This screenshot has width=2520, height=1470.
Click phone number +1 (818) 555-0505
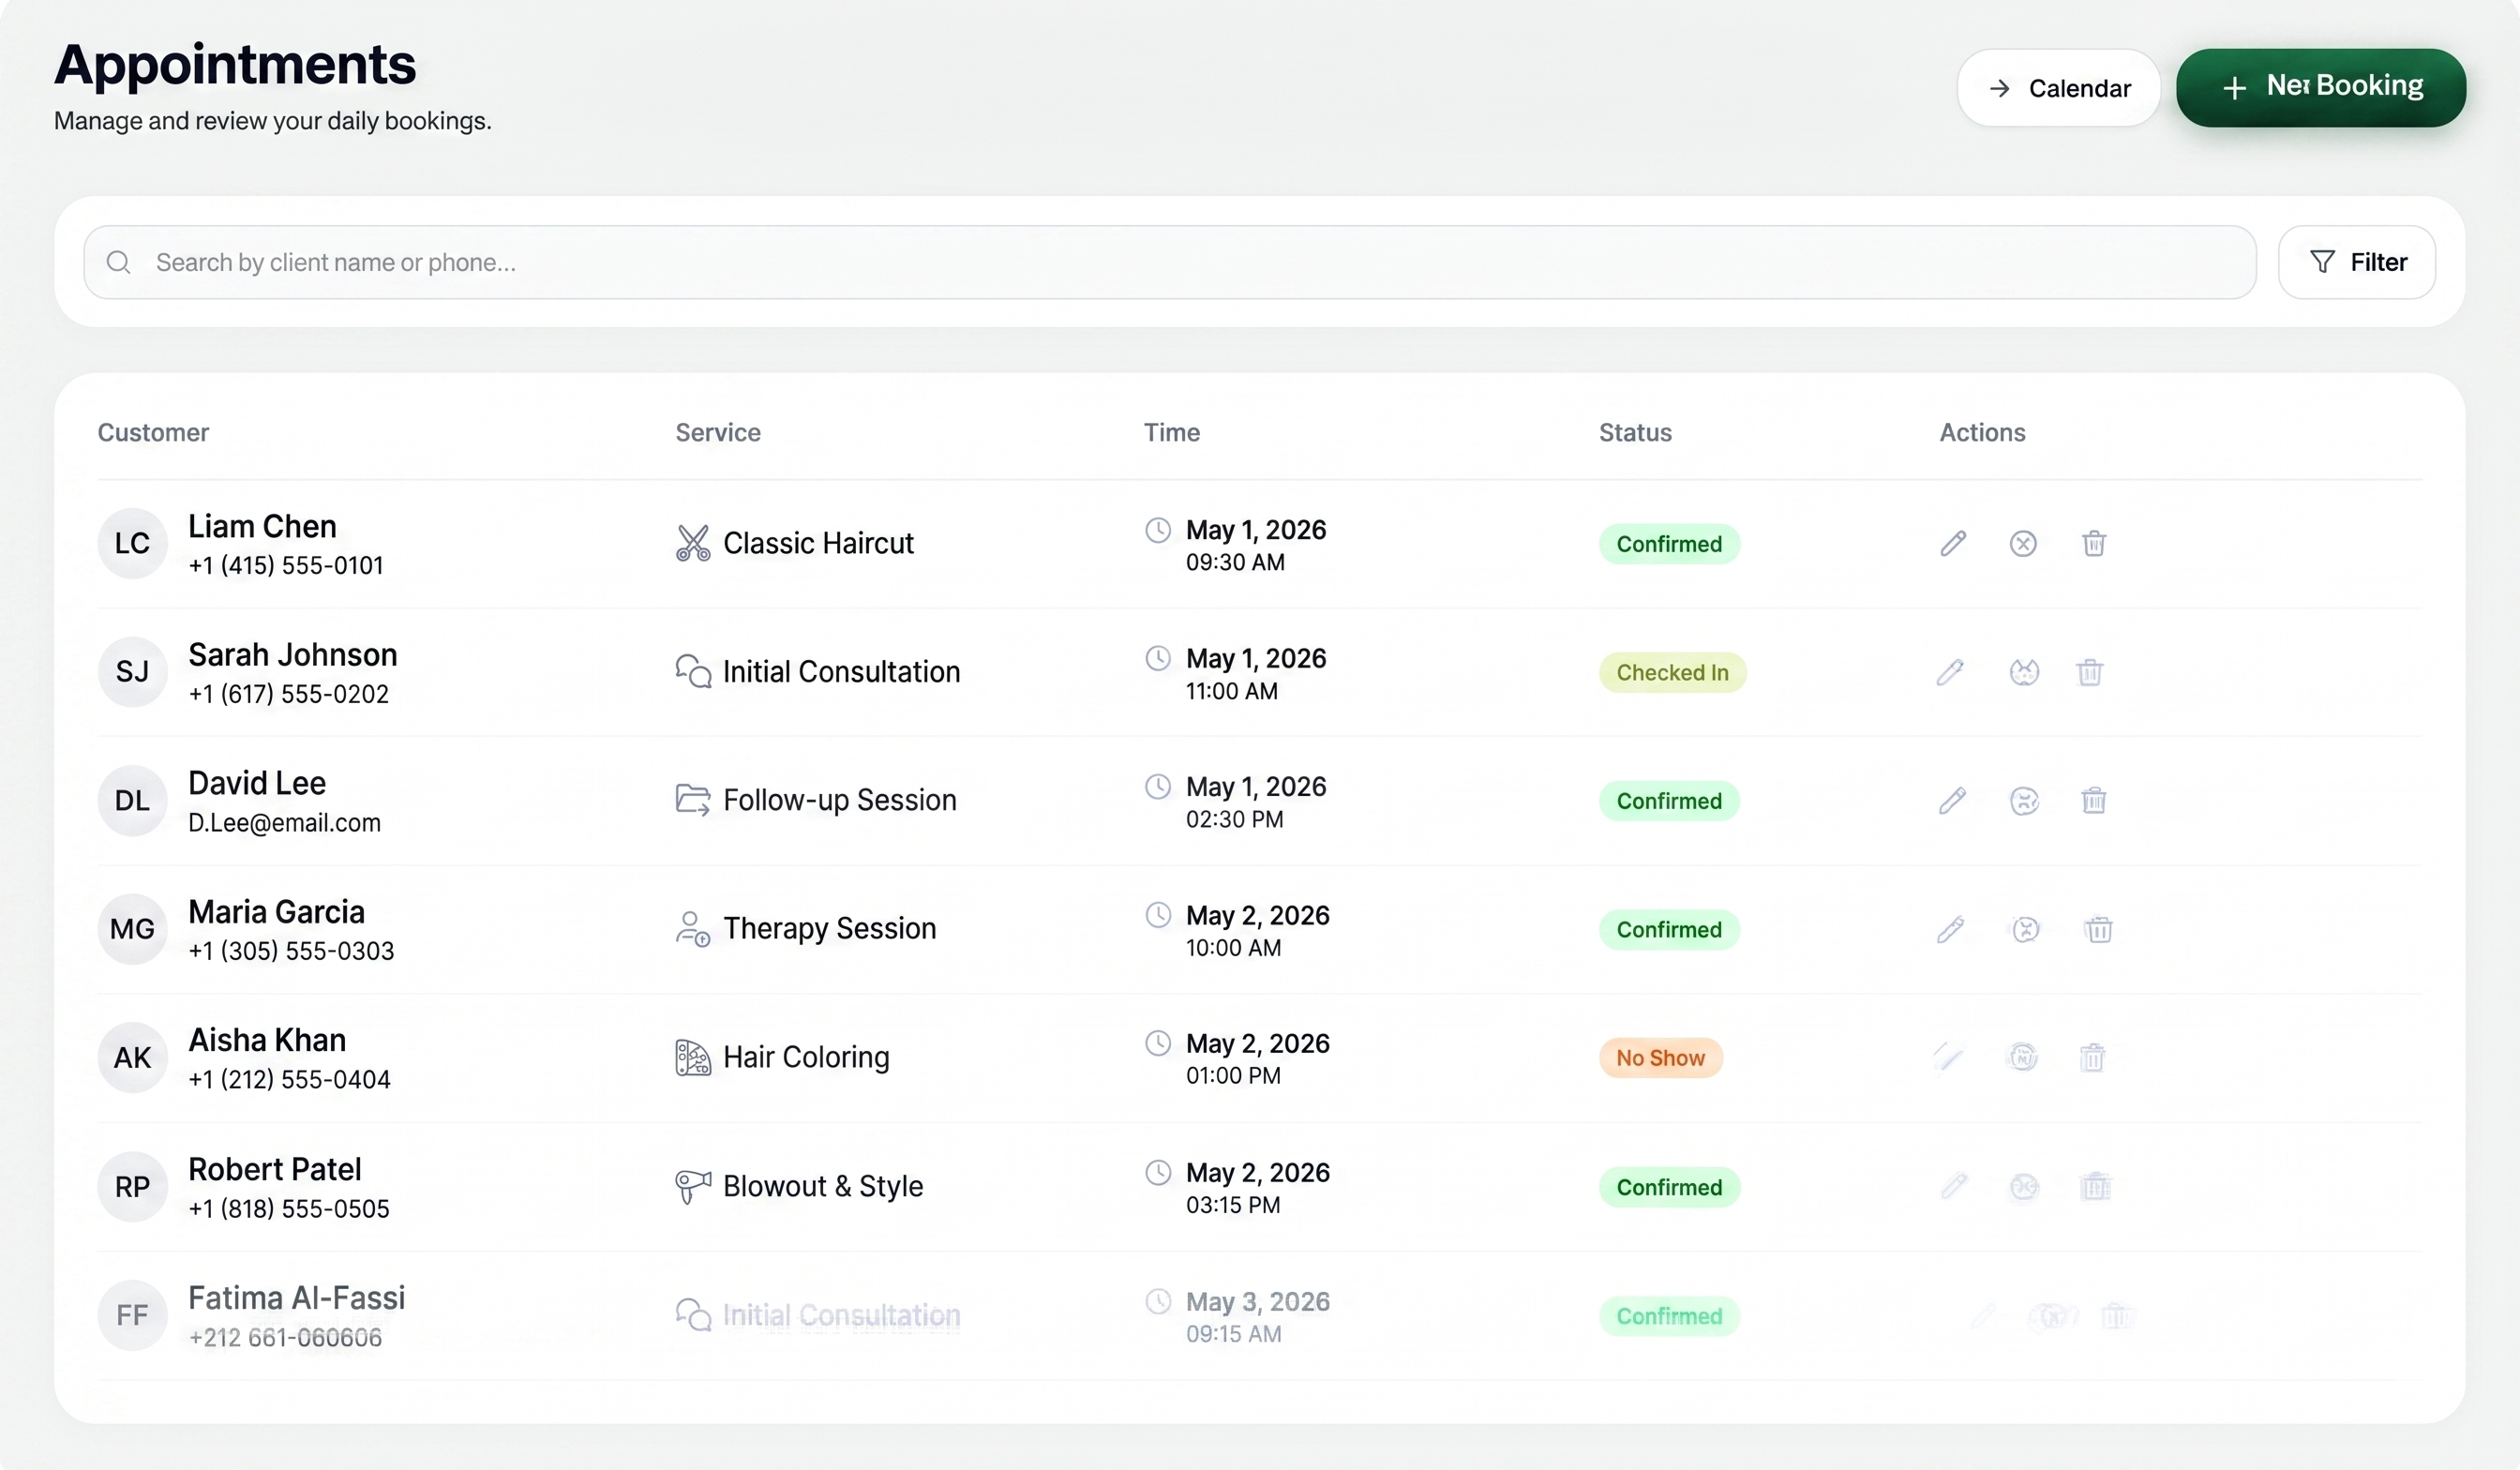289,1208
